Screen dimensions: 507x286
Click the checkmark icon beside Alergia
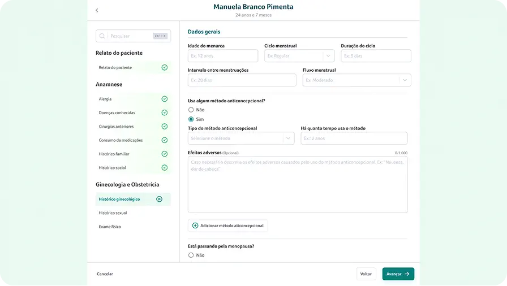164,99
